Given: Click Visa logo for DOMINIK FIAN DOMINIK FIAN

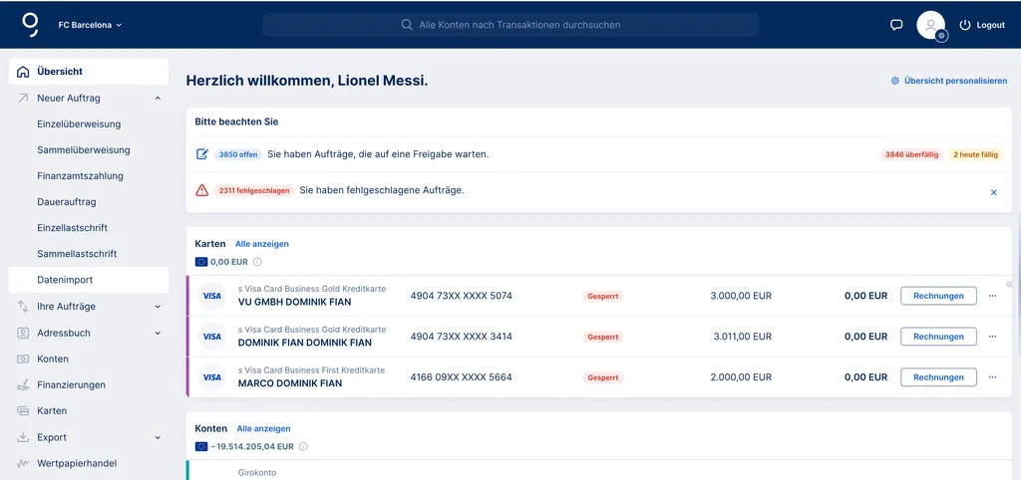Looking at the screenshot, I should point(211,337).
